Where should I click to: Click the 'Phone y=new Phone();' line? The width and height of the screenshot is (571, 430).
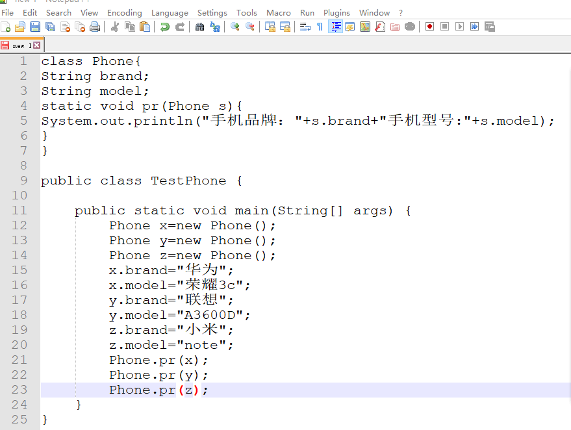click(192, 240)
